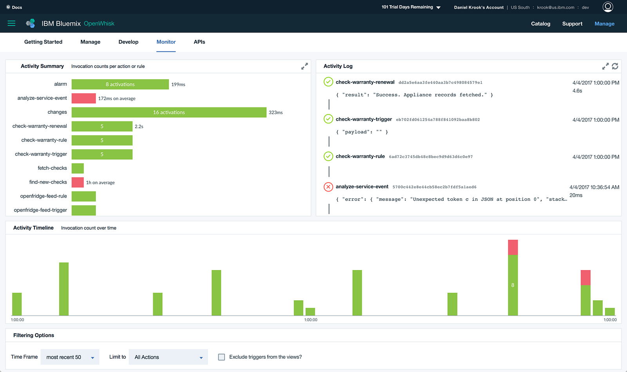Screen dimensions: 627x372
Task: Click the alarm label in Activity Summary
Action: 60,84
